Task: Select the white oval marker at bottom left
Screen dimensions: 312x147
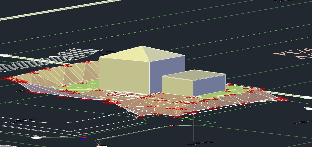Action: tap(37, 138)
